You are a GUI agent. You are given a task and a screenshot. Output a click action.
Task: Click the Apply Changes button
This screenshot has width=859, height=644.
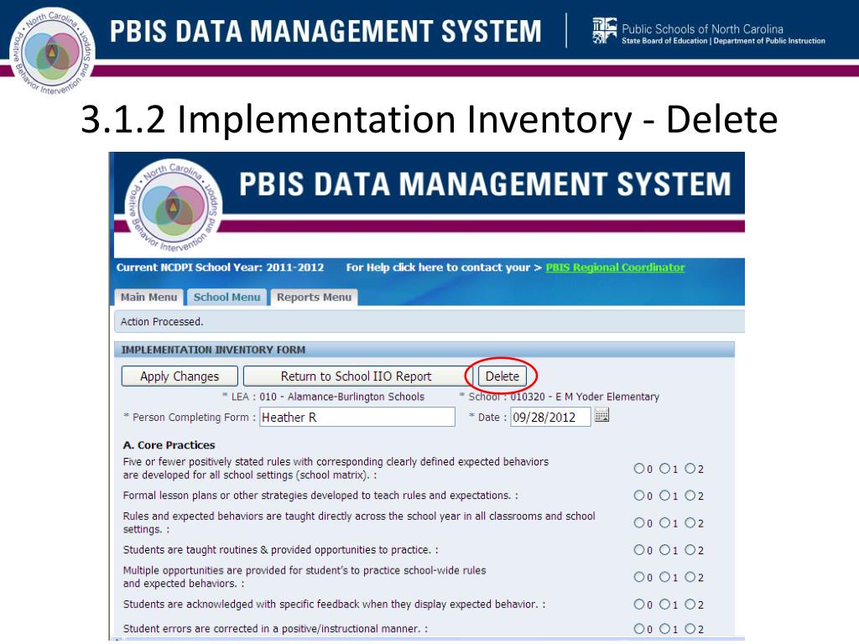180,377
